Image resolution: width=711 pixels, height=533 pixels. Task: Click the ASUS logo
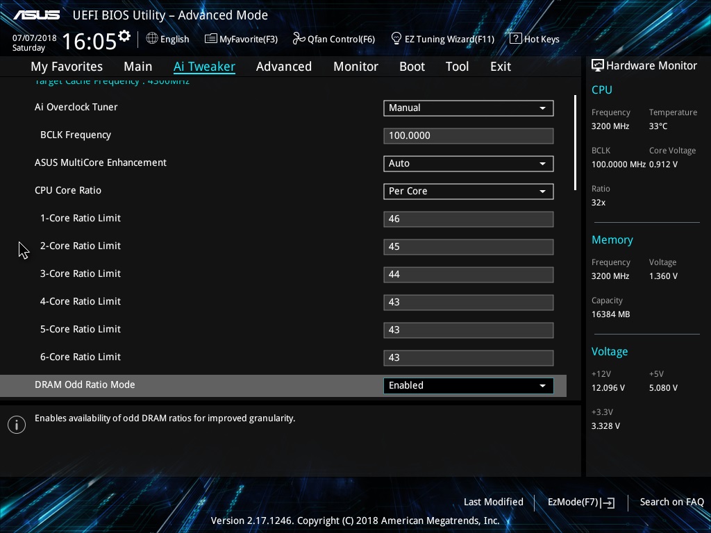37,15
